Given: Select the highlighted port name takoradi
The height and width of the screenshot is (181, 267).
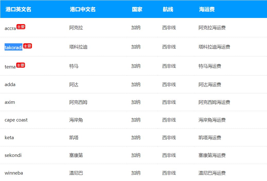Looking at the screenshot, I should (13, 47).
